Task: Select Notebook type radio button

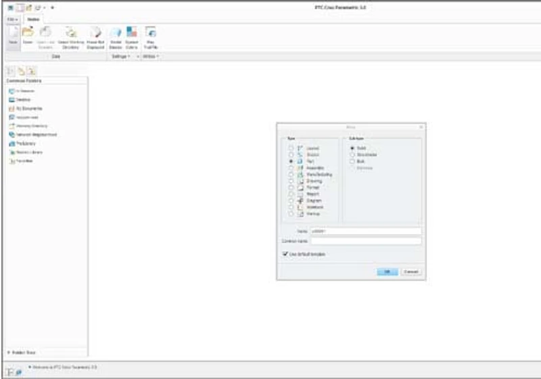Action: click(291, 207)
